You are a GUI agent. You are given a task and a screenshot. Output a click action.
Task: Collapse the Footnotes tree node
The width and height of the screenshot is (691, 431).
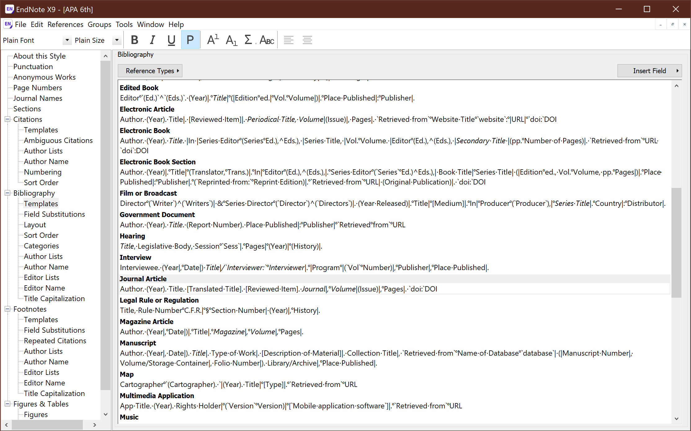click(7, 309)
